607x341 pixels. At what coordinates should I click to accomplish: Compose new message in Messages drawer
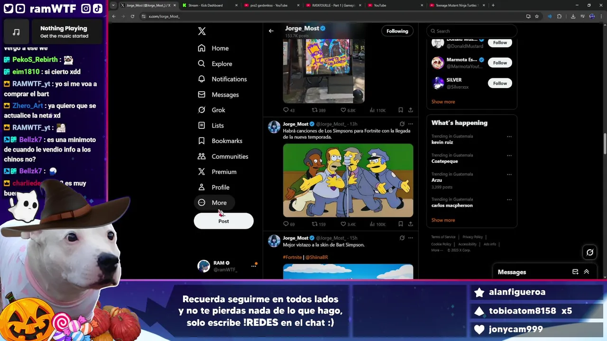(575, 272)
